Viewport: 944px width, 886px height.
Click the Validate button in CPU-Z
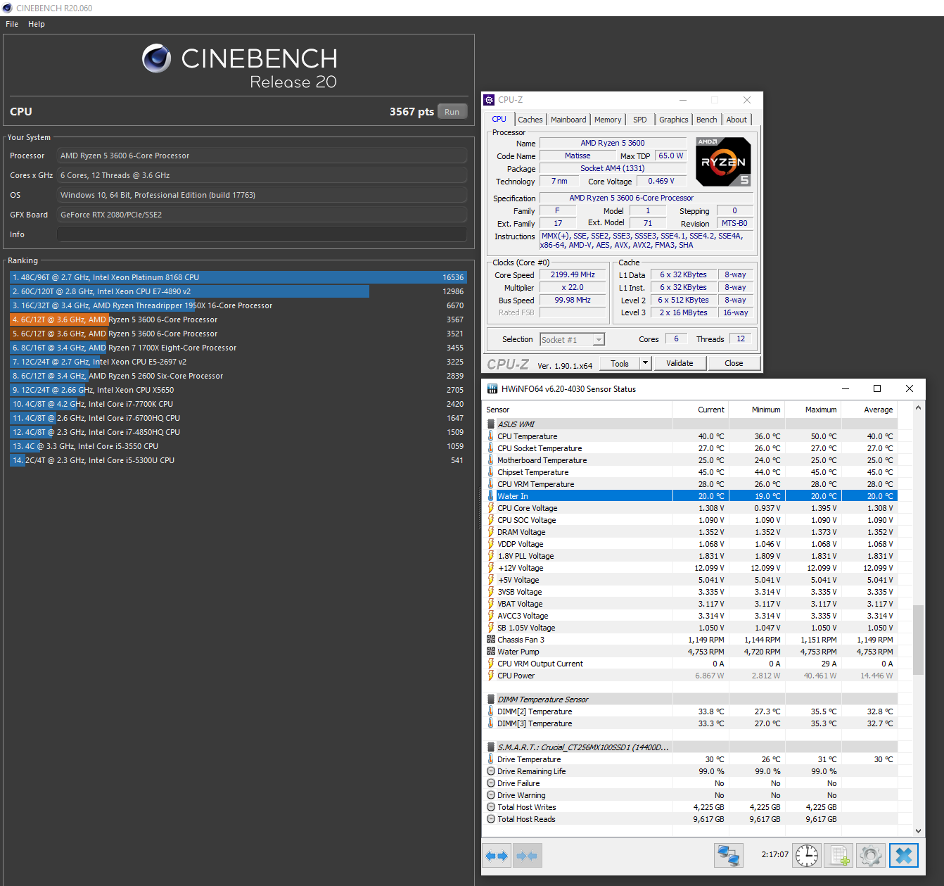click(679, 363)
